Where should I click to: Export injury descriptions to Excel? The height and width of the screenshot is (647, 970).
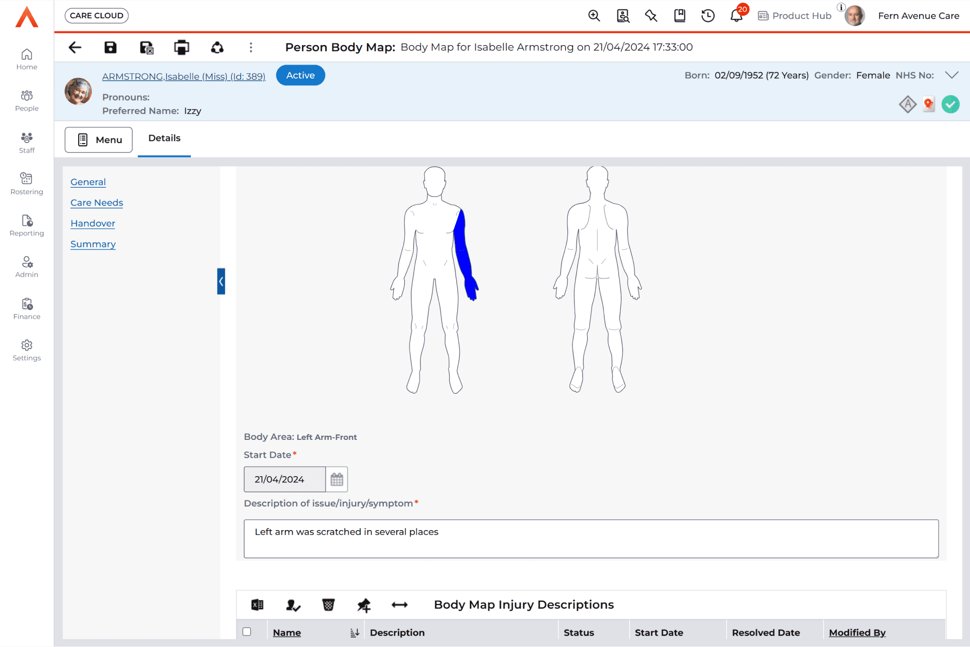point(257,605)
